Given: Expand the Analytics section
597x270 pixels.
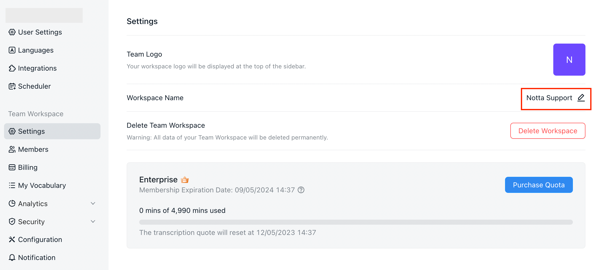Looking at the screenshot, I should [x=93, y=203].
